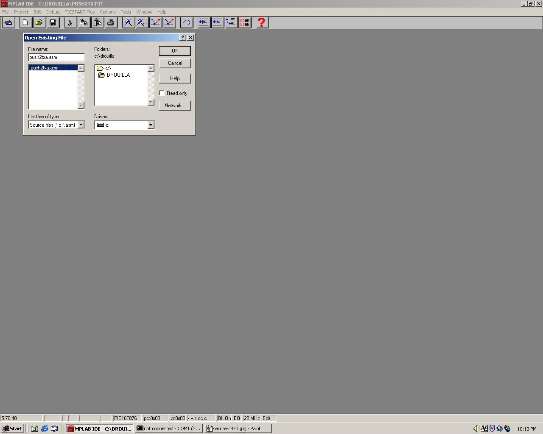
Task: Click the unindent text icon
Action: point(218,22)
